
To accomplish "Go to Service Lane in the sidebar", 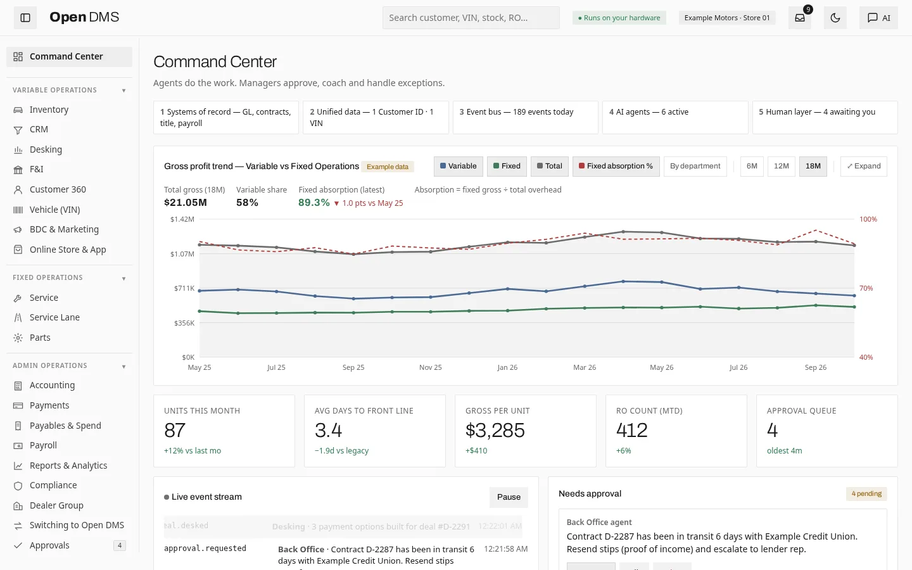I will click(69, 317).
